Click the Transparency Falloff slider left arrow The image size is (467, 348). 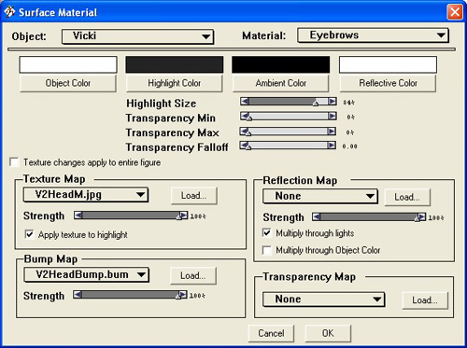pos(244,145)
